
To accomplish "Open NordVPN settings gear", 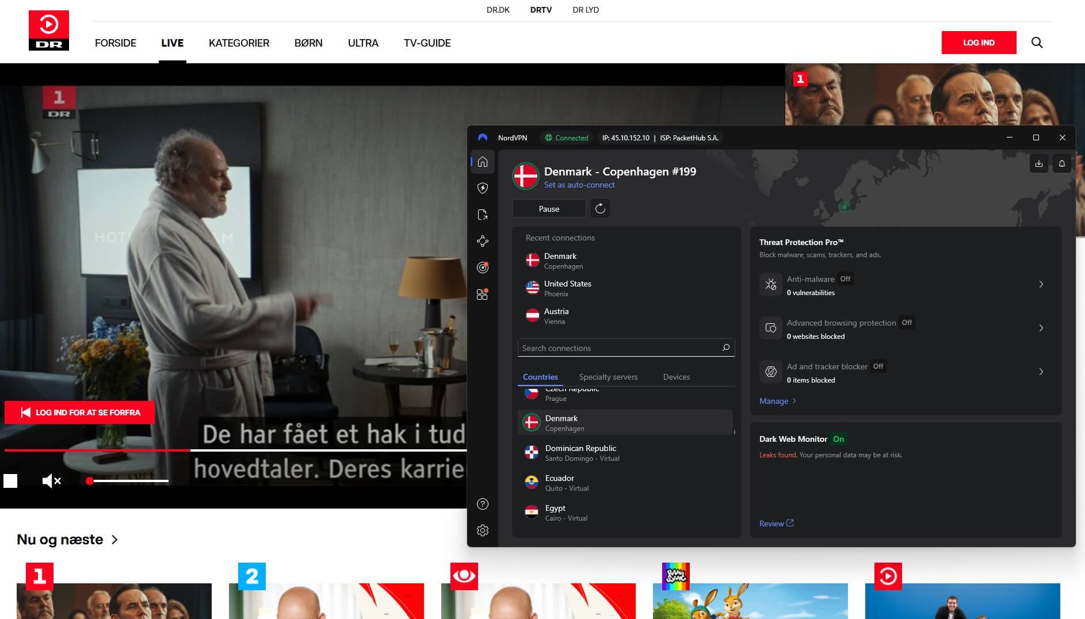I will (483, 530).
